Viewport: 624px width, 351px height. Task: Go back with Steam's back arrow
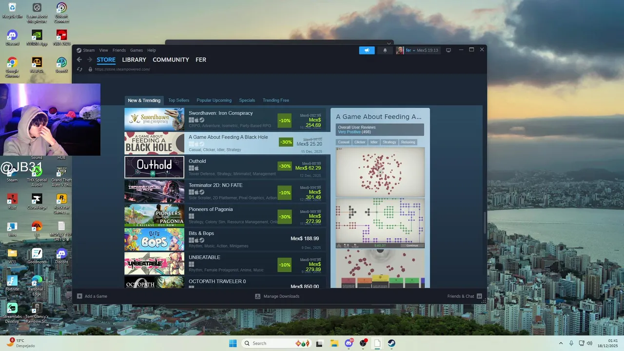point(79,59)
